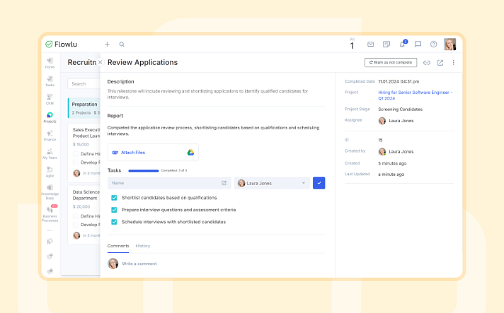Click the plus create icon in top bar

tap(107, 45)
